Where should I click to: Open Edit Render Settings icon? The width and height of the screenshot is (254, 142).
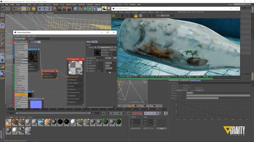[x=69, y=9]
